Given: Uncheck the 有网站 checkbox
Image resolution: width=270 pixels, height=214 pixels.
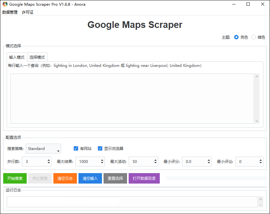Looking at the screenshot, I should (76, 148).
